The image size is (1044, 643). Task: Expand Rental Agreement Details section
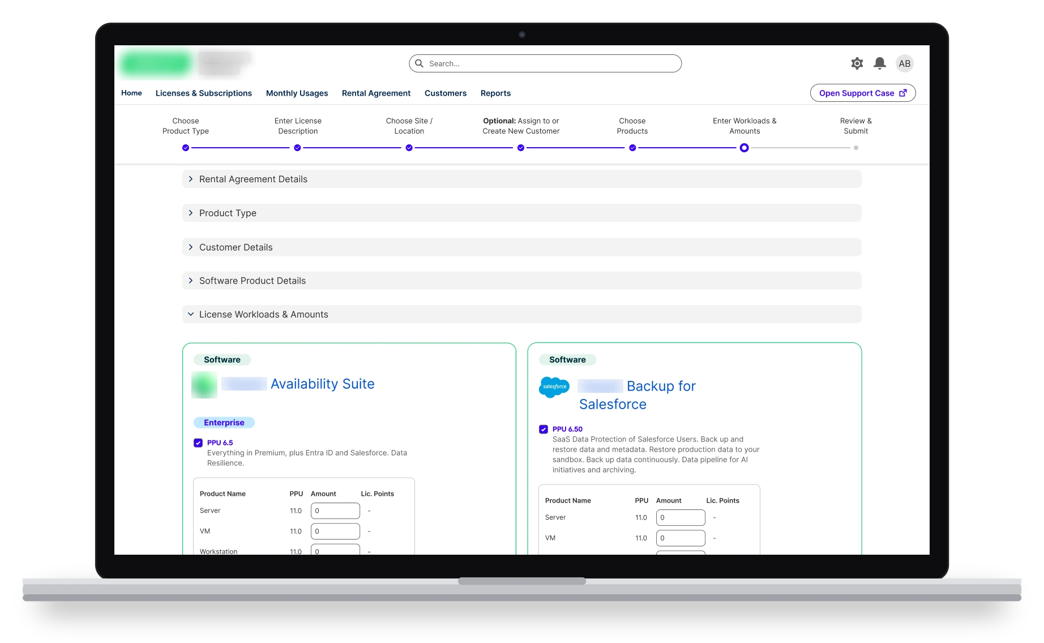click(x=522, y=179)
